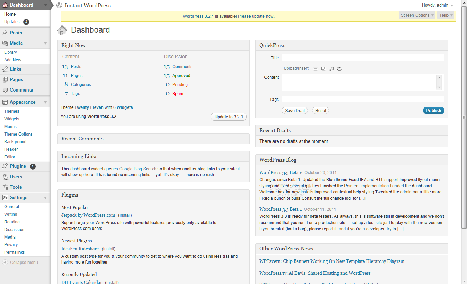The width and height of the screenshot is (467, 284).
Task: Click the Add Audio music note icon
Action: [331, 69]
